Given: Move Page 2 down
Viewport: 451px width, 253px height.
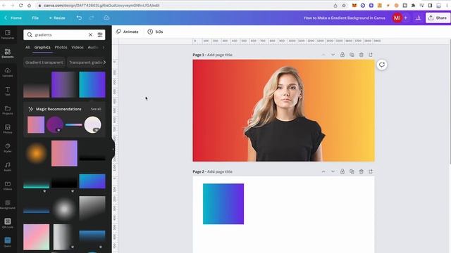Looking at the screenshot, I should coord(333,171).
